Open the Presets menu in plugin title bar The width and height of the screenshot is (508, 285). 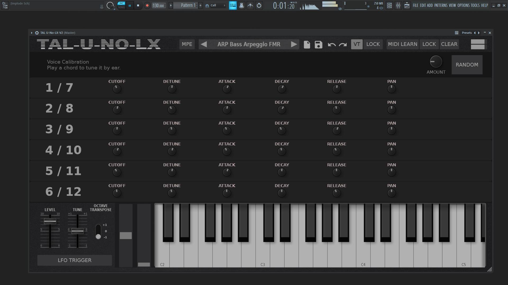tap(467, 33)
